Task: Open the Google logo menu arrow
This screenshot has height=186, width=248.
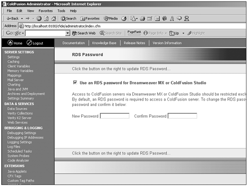Action: click(x=23, y=33)
